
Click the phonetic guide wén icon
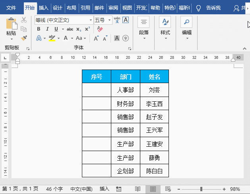click(x=117, y=20)
